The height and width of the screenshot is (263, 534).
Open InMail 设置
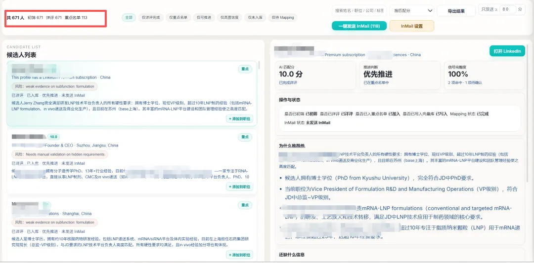412,26
